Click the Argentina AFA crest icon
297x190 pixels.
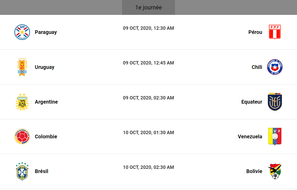pyautogui.click(x=22, y=102)
